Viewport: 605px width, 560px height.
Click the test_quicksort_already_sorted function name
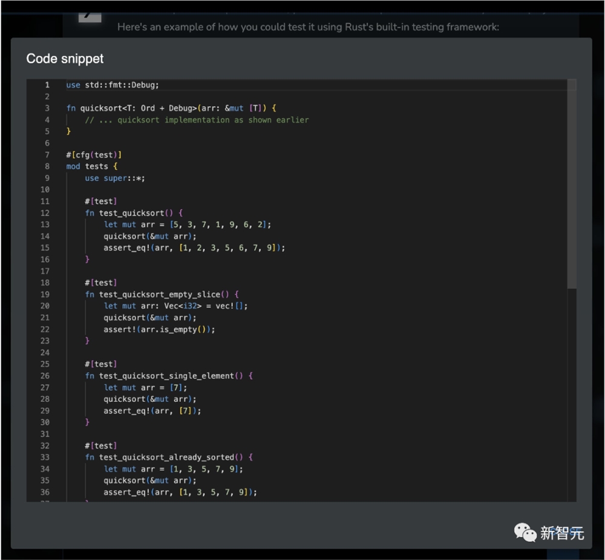click(x=167, y=457)
